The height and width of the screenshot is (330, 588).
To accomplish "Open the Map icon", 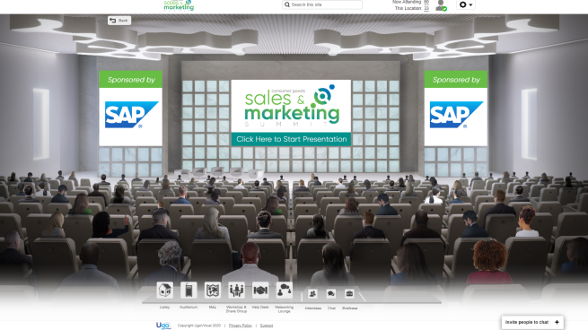I will 212,291.
